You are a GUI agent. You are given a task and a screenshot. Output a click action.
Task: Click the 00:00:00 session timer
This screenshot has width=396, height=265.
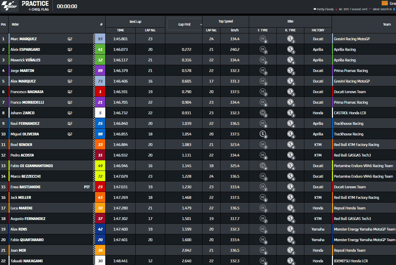67,6
